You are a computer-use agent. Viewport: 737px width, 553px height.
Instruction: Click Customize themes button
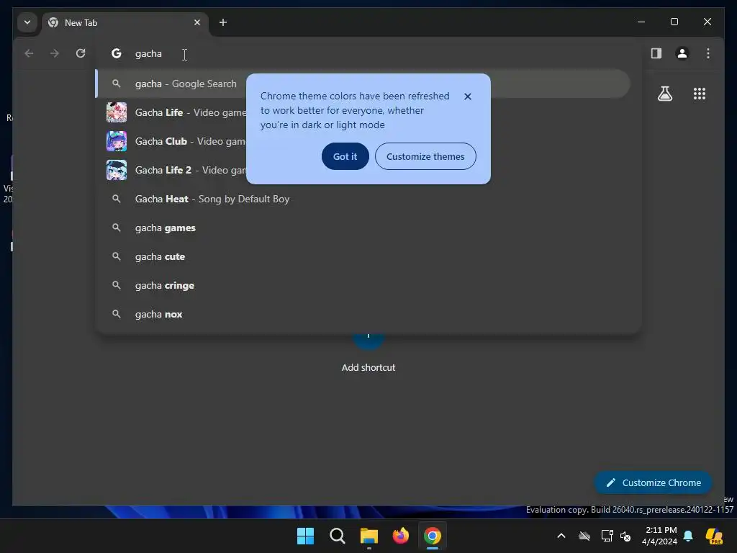(425, 156)
